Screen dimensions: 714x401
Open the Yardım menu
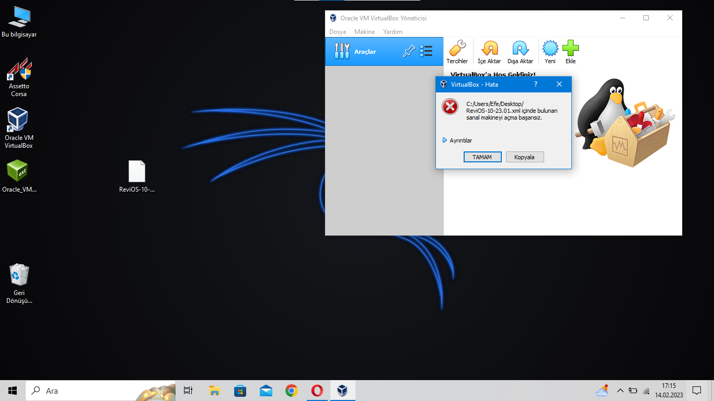click(x=393, y=32)
